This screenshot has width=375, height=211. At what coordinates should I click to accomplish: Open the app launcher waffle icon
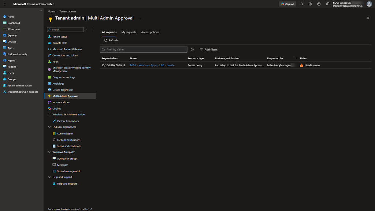coord(4,4)
